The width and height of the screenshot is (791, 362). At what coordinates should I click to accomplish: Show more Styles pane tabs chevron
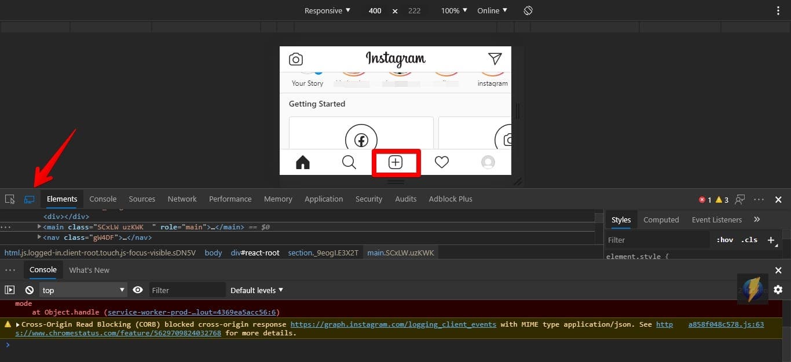coord(757,220)
